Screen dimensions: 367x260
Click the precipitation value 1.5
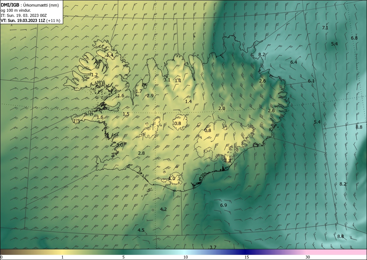[126, 114]
